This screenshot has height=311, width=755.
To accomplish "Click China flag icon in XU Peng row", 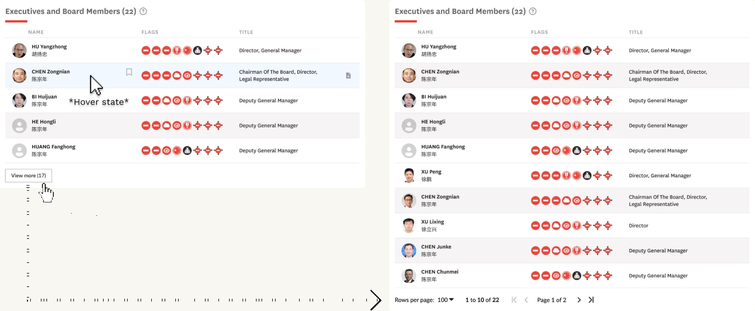I will pos(577,176).
